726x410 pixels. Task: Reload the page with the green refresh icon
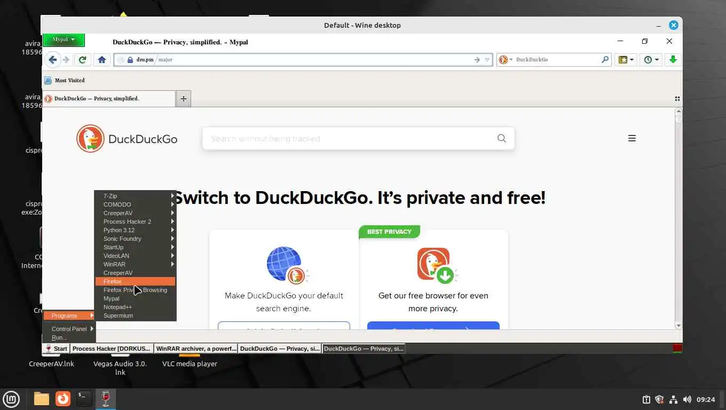coord(82,60)
